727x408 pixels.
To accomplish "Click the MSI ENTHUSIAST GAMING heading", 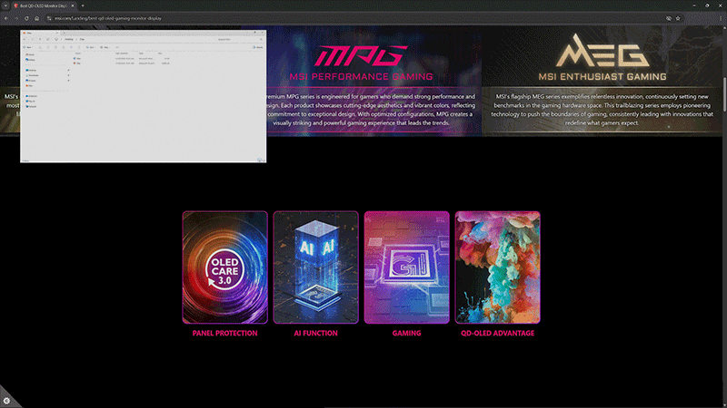I will [x=603, y=77].
